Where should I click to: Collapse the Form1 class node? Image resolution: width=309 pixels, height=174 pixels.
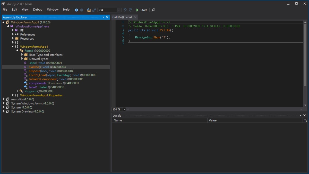pyautogui.click(x=17, y=50)
